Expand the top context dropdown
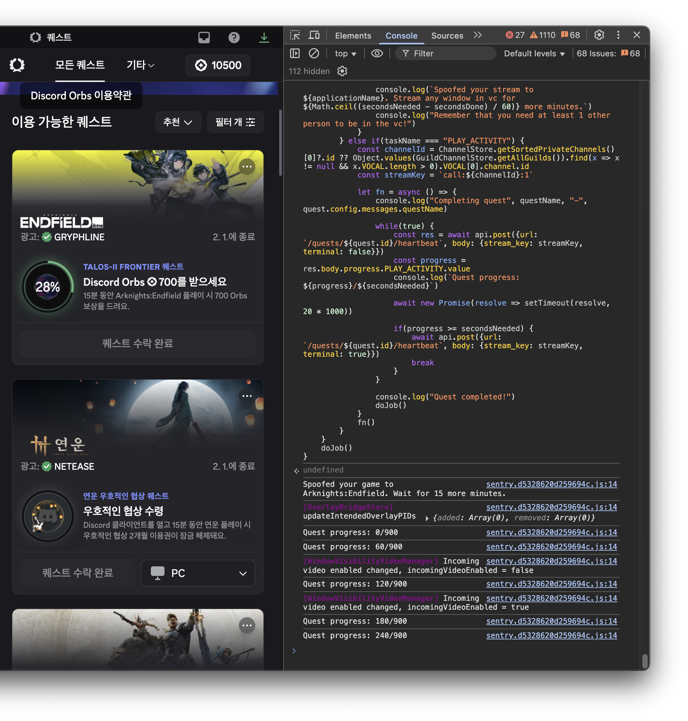The image size is (688, 721). coord(345,54)
